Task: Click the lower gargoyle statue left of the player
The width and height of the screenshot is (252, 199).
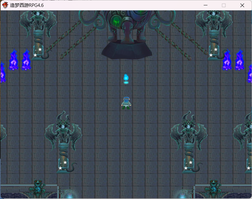Action: [x=63, y=142]
